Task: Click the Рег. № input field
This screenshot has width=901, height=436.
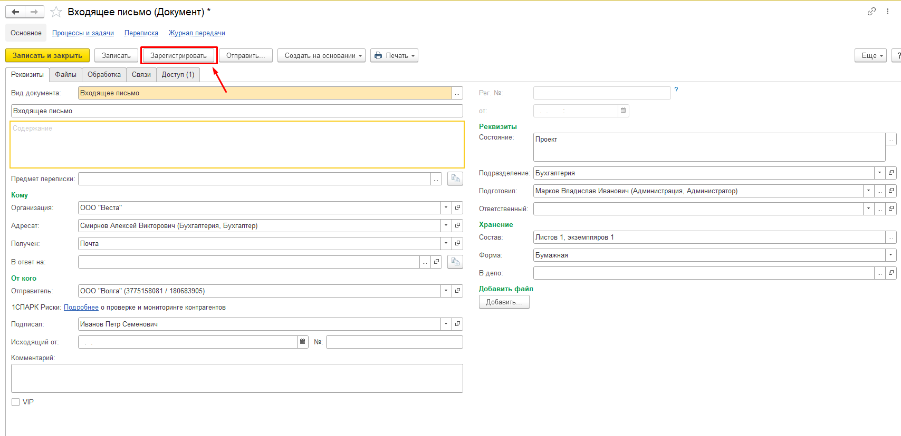Action: (602, 93)
